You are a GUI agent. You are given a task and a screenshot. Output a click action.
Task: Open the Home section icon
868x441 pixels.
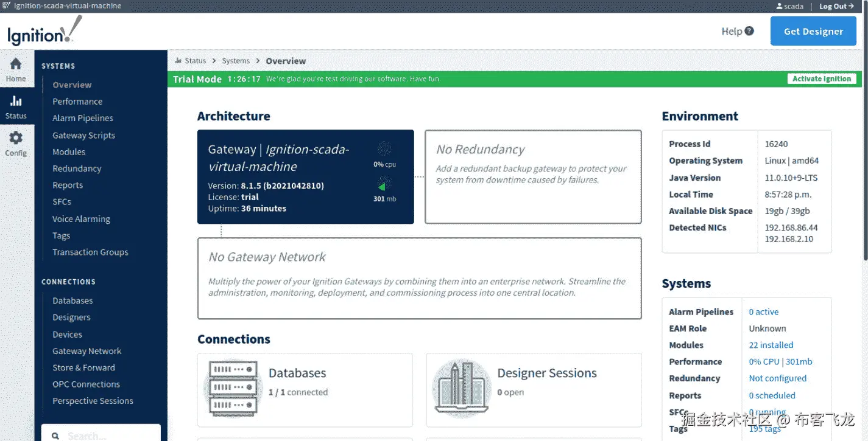click(x=16, y=64)
